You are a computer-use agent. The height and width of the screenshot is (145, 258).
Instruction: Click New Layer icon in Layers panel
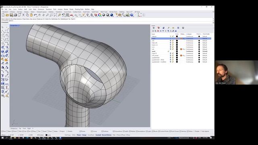153,31
